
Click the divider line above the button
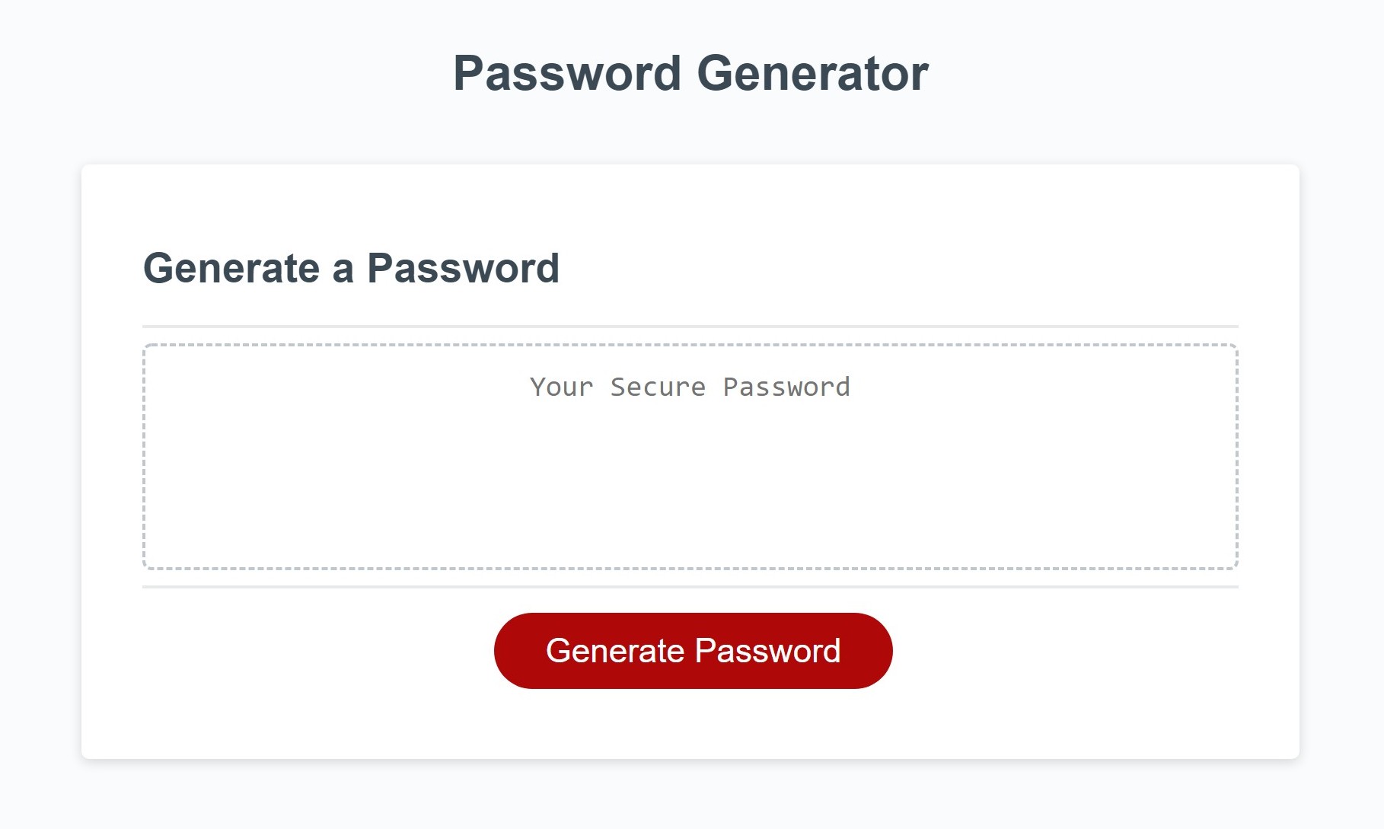692,586
